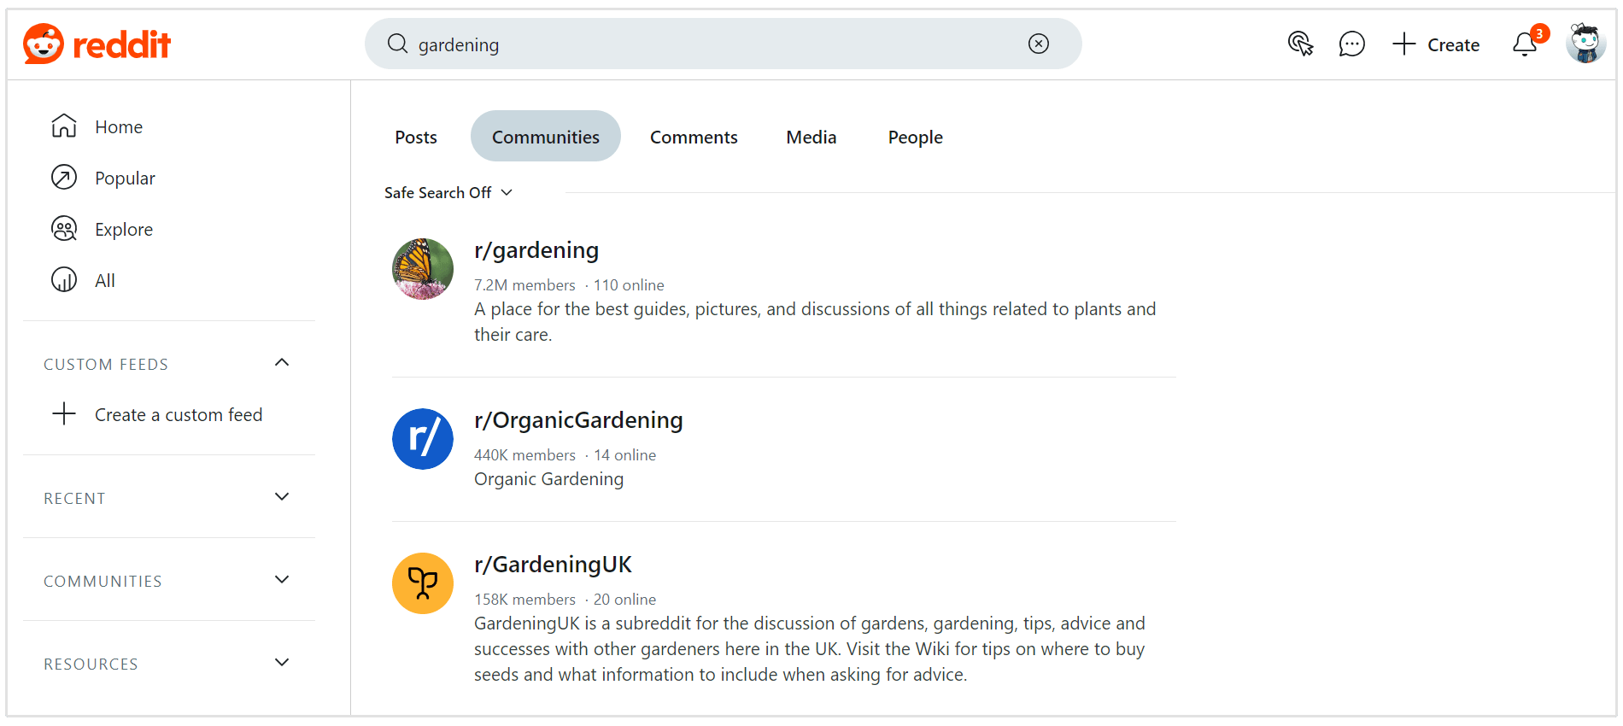Clear the gardening search text

tap(1038, 44)
